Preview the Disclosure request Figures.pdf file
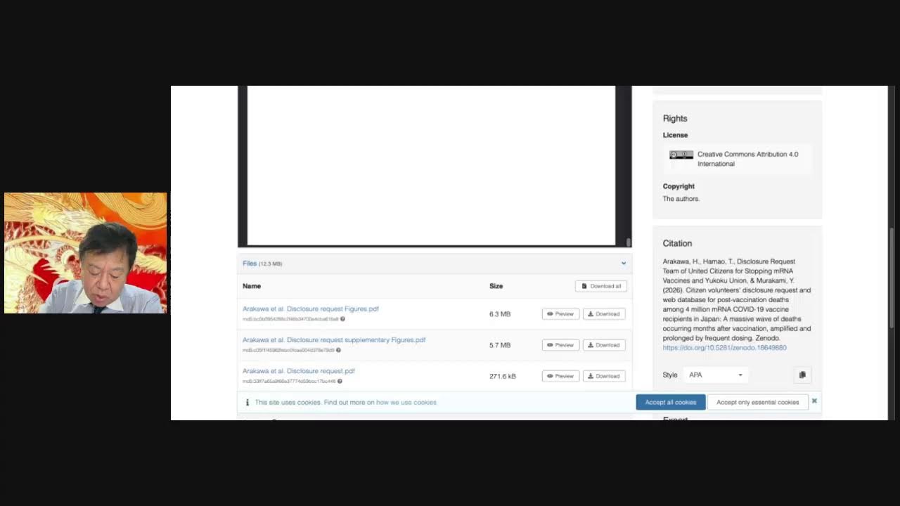 pyautogui.click(x=560, y=314)
